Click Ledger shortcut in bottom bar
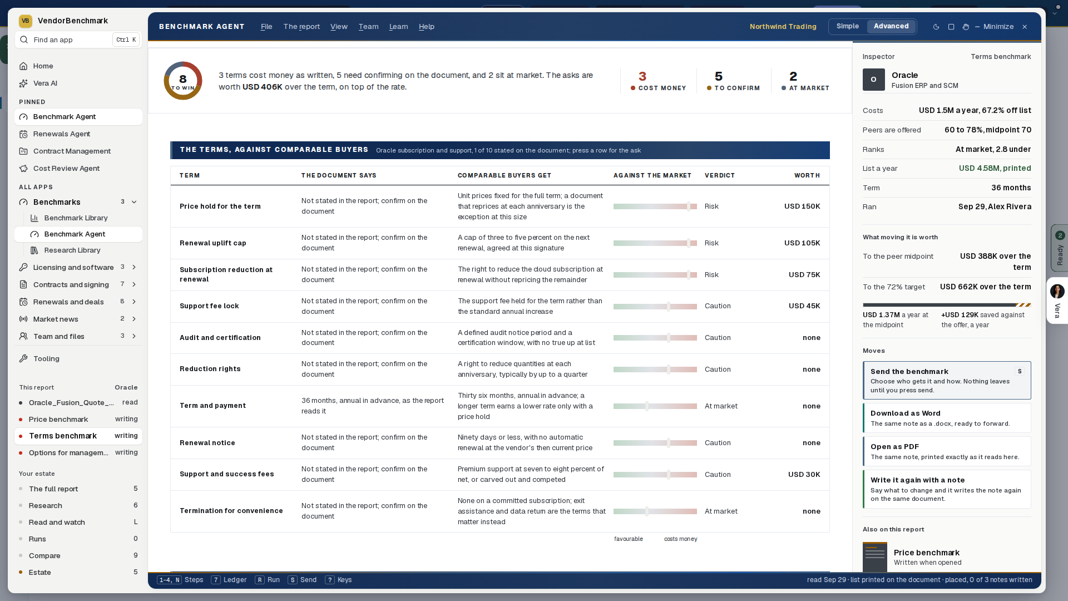The height and width of the screenshot is (601, 1068). 229,580
